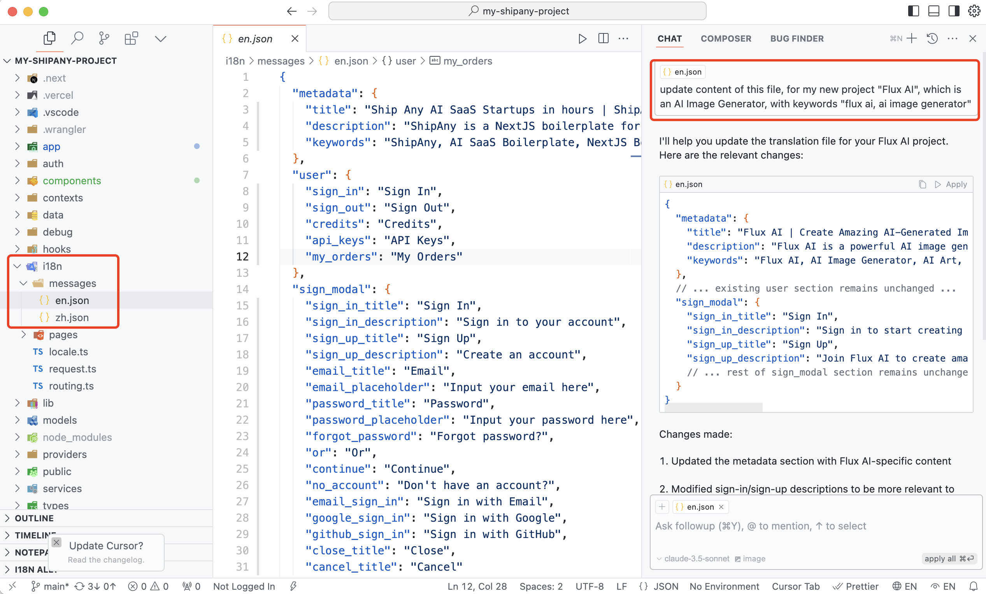Collapse the i18n folder
Viewport: 986px width, 594px height.
(x=18, y=266)
